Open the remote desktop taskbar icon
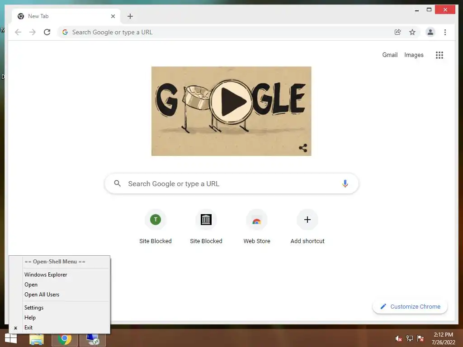Image resolution: width=463 pixels, height=347 pixels. (93, 339)
